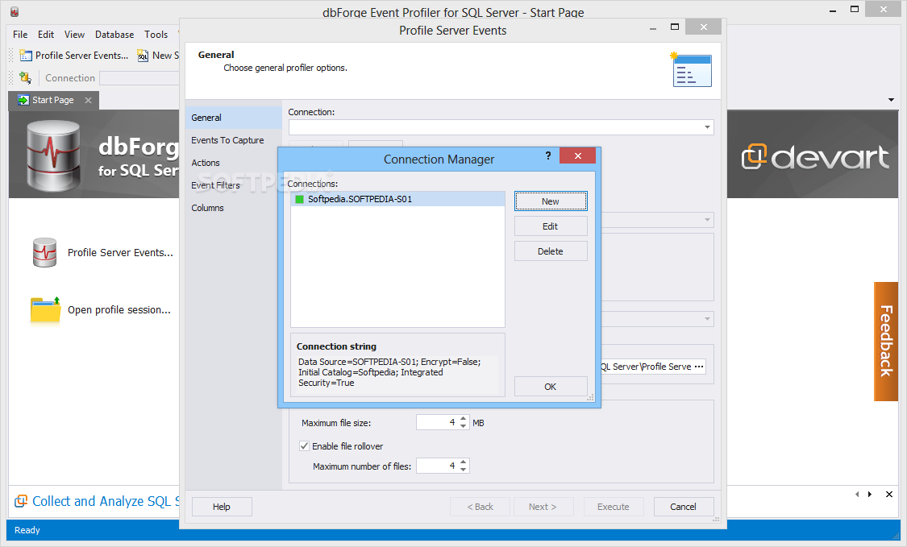Click the Collect and Analyze SQL news icon
907x547 pixels.
(21, 501)
